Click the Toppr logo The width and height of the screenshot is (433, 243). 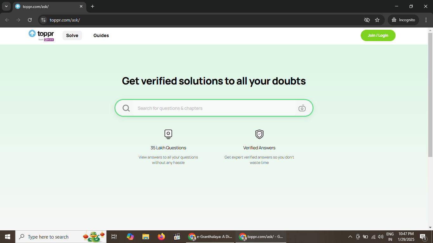pyautogui.click(x=41, y=35)
